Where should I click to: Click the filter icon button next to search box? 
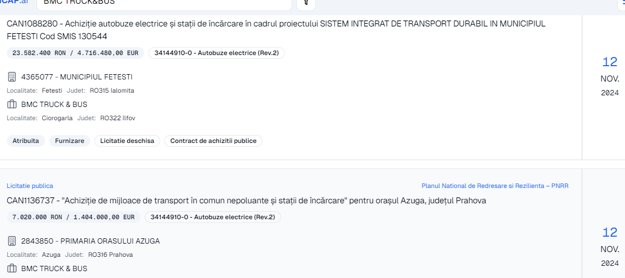[x=306, y=3]
